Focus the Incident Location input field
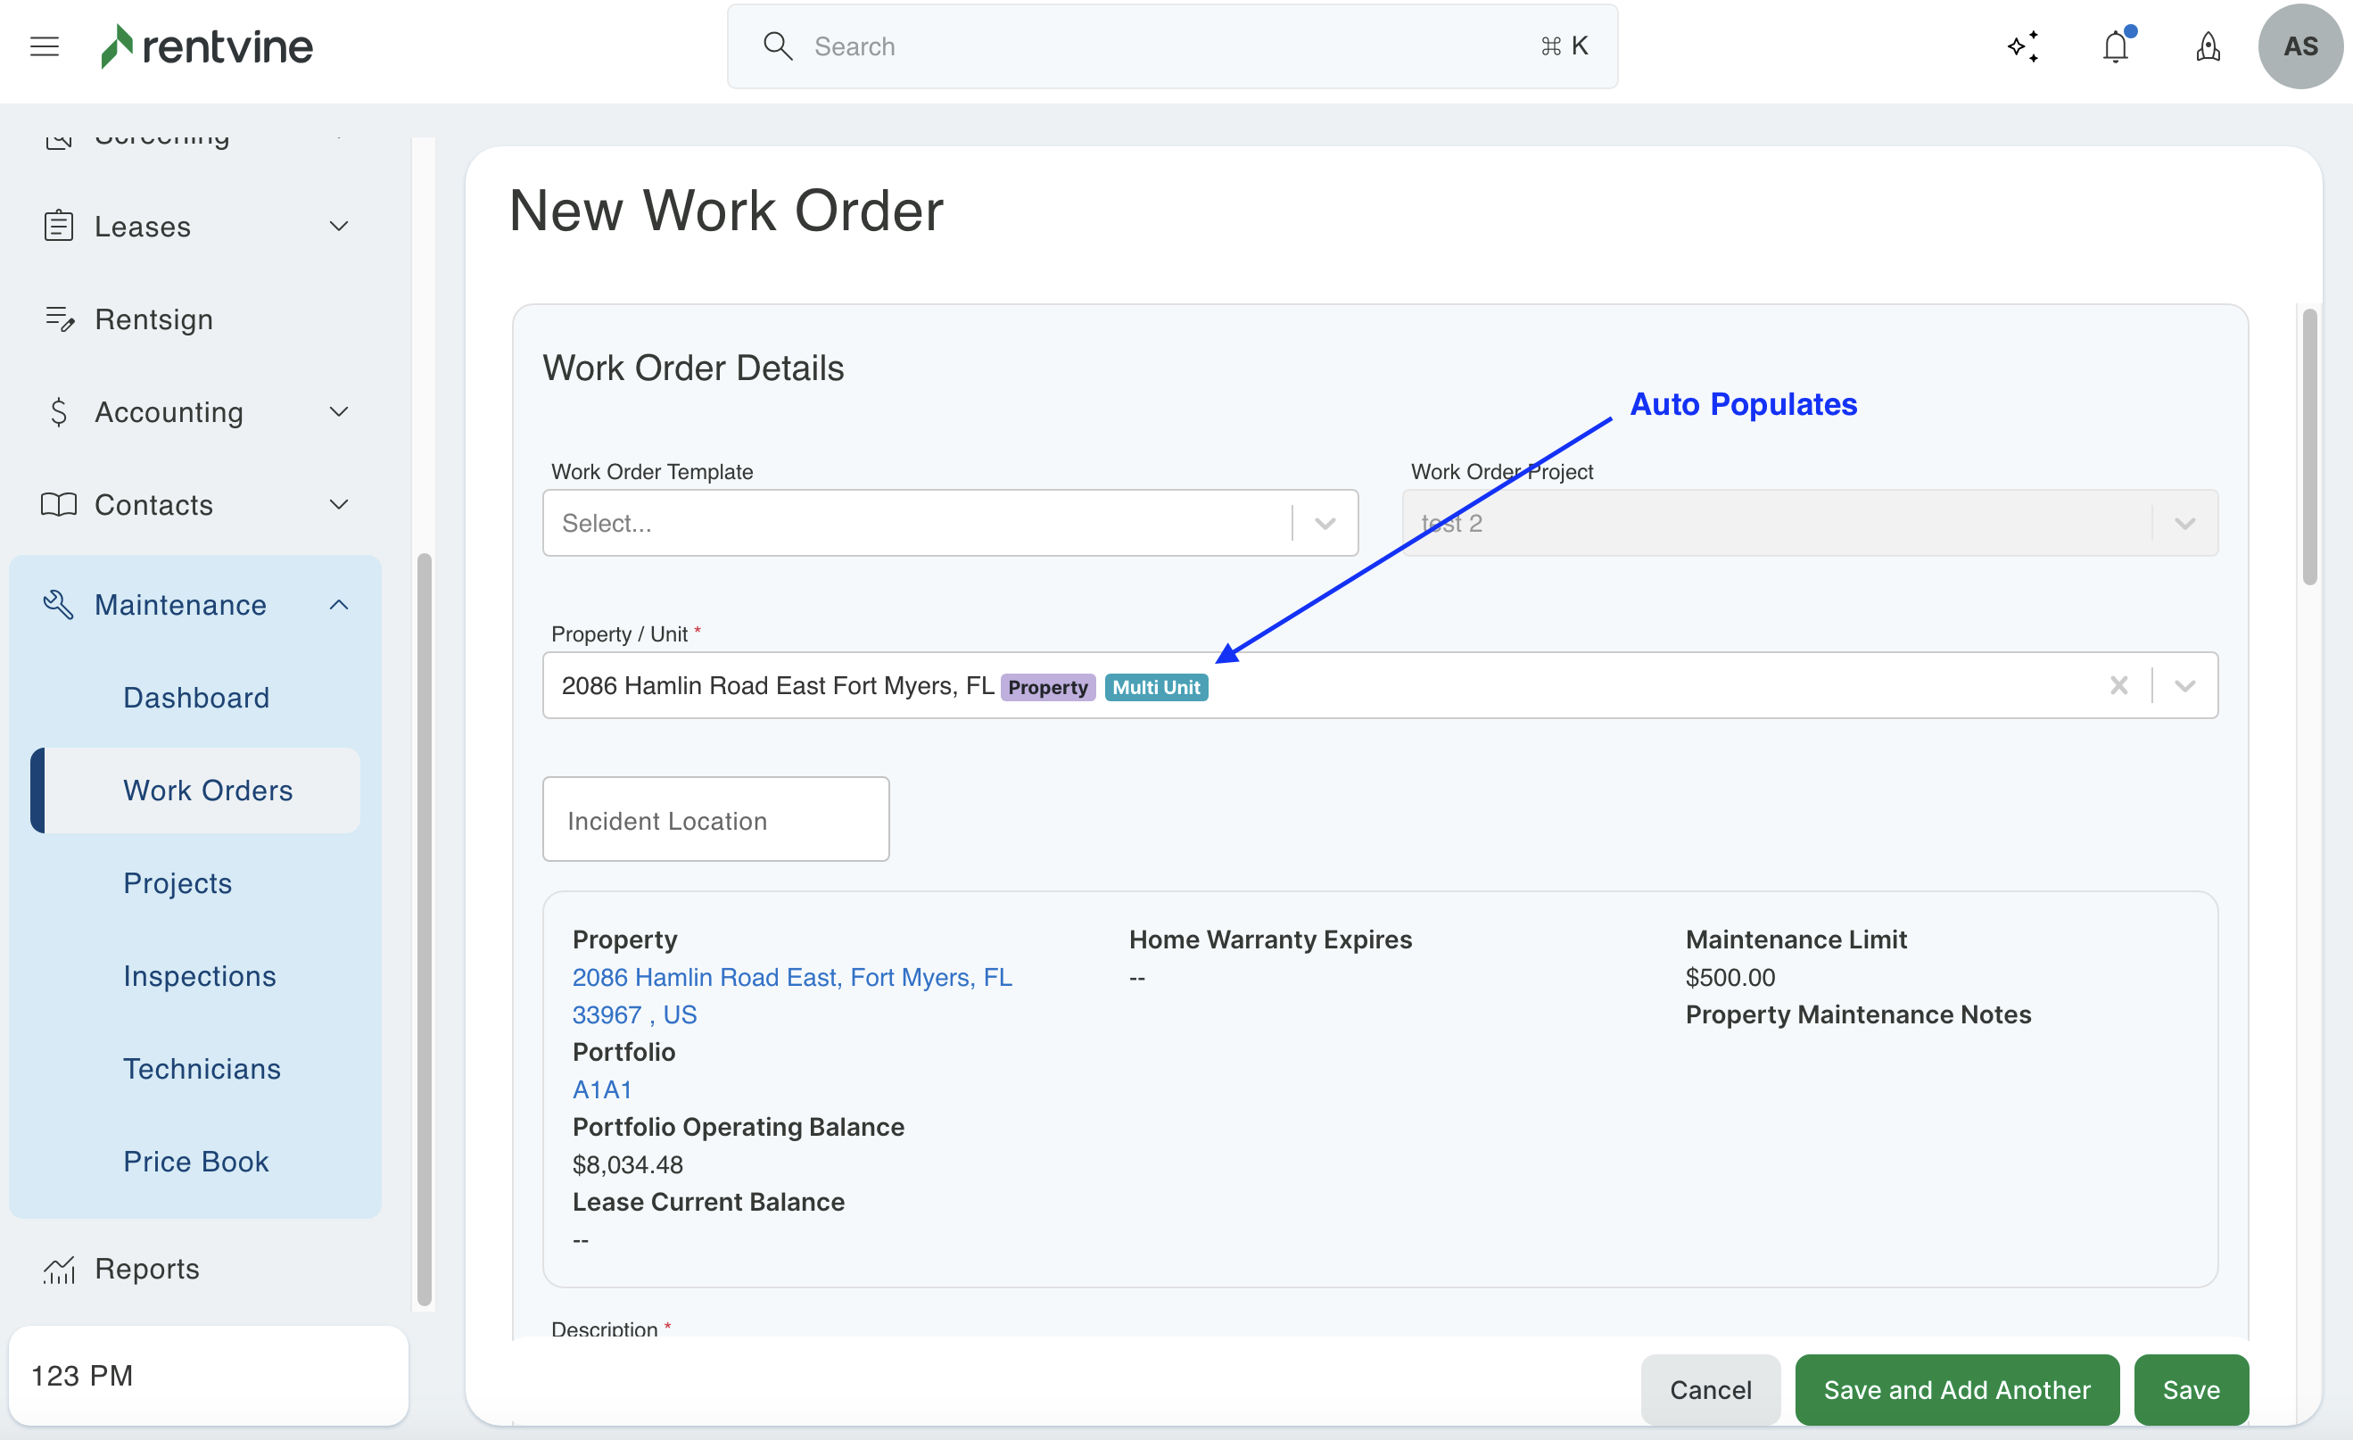The height and width of the screenshot is (1440, 2353). pyautogui.click(x=715, y=820)
